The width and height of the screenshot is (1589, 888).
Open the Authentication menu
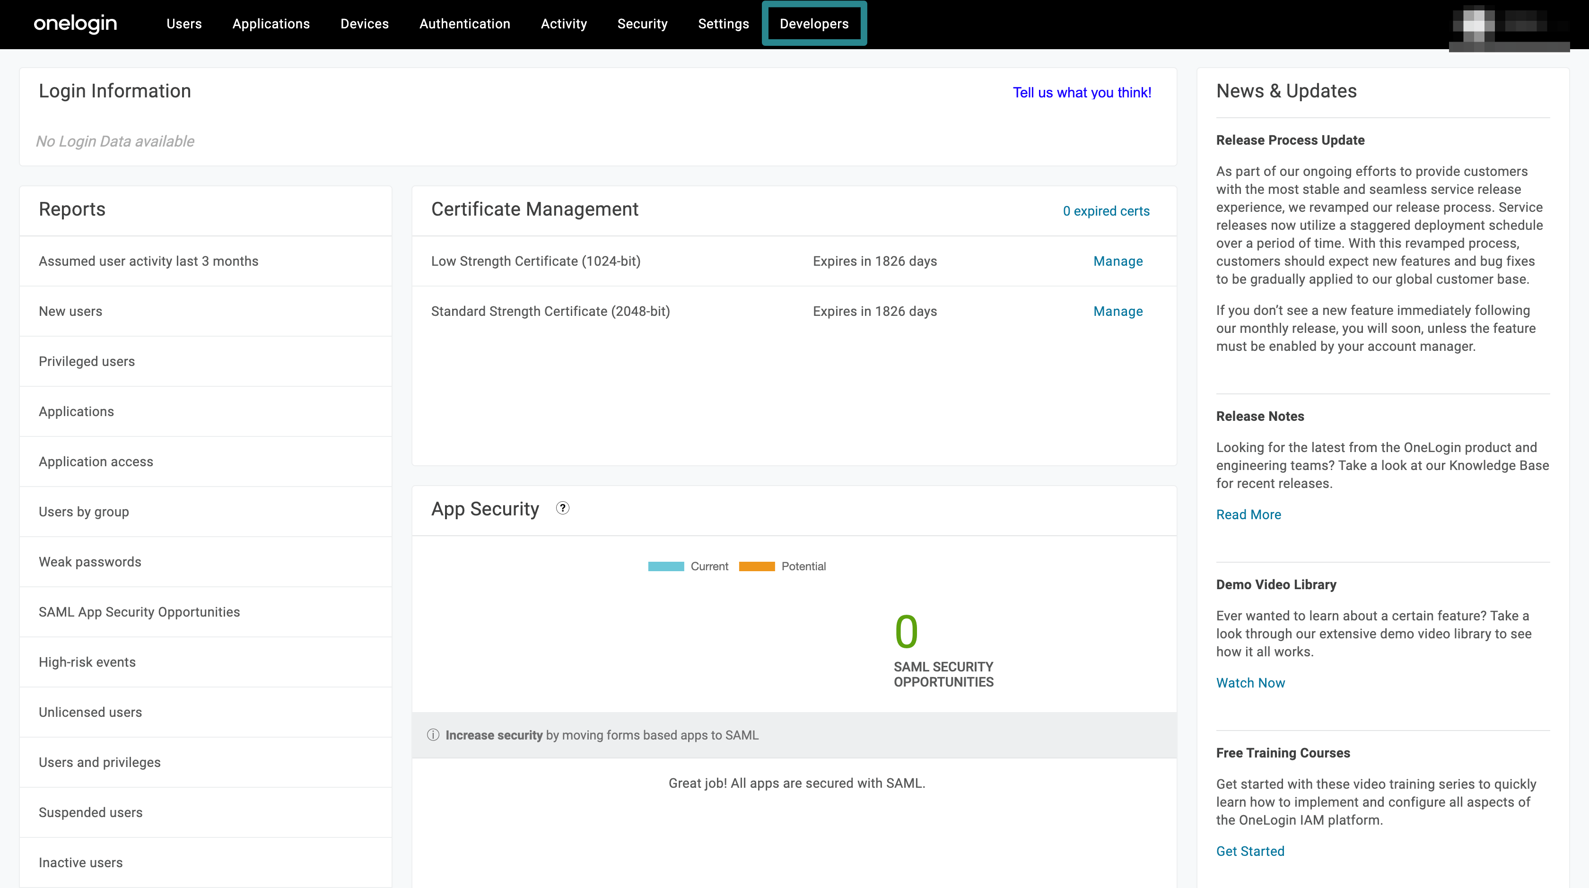[464, 24]
